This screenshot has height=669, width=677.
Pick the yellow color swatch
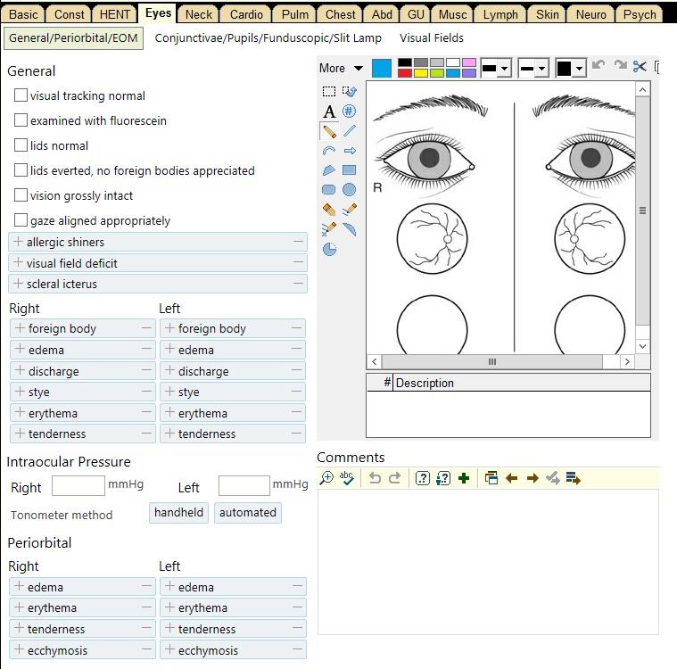pyautogui.click(x=421, y=73)
